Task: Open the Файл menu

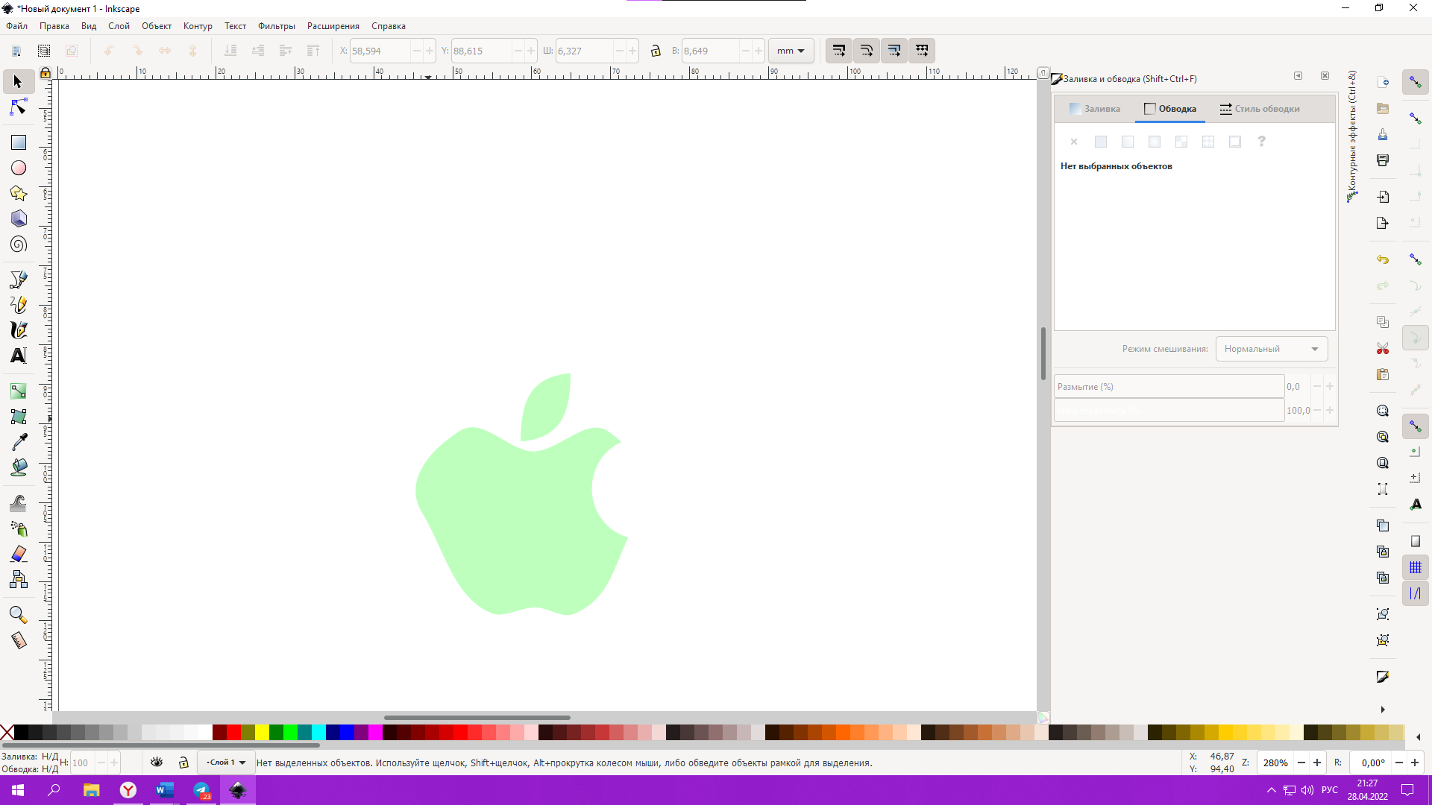Action: pos(16,26)
